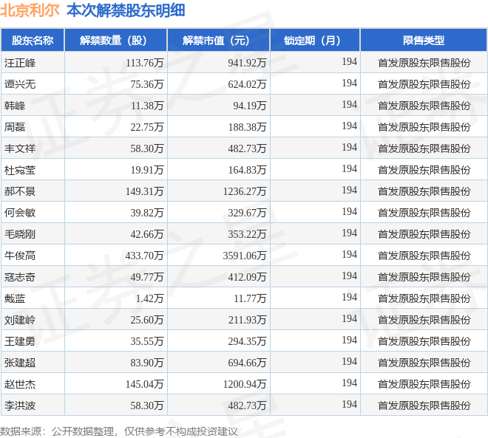Click shareholder name 刘建岭

[20, 320]
